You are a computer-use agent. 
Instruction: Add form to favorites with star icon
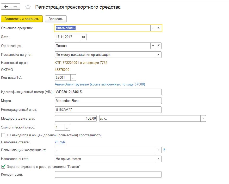(28, 7)
